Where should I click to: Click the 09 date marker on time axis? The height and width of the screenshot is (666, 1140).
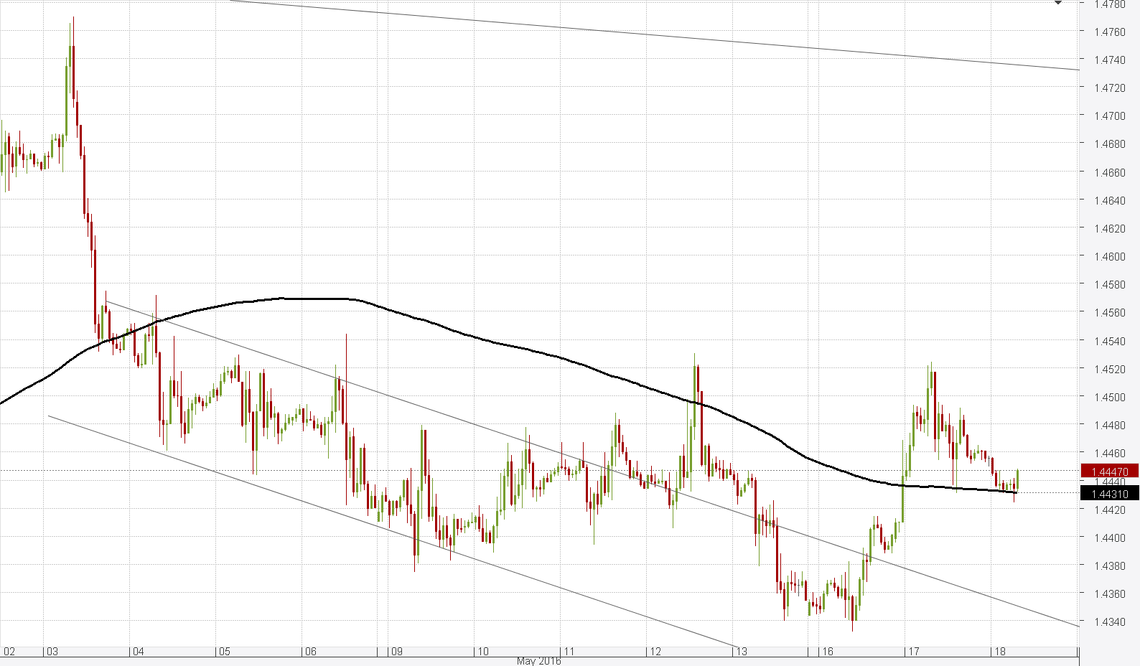396,652
